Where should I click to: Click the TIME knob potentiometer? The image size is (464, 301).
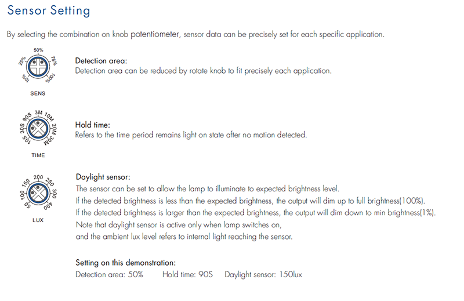pos(38,129)
